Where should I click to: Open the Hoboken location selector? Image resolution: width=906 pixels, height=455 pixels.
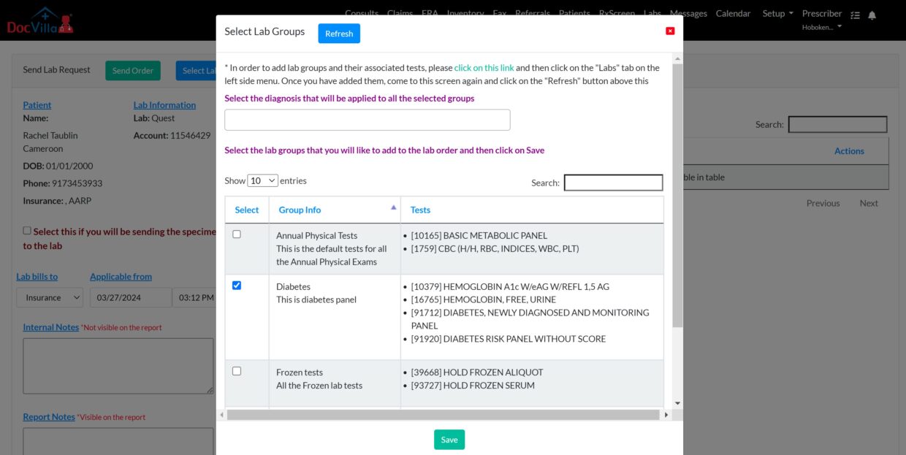pyautogui.click(x=822, y=26)
